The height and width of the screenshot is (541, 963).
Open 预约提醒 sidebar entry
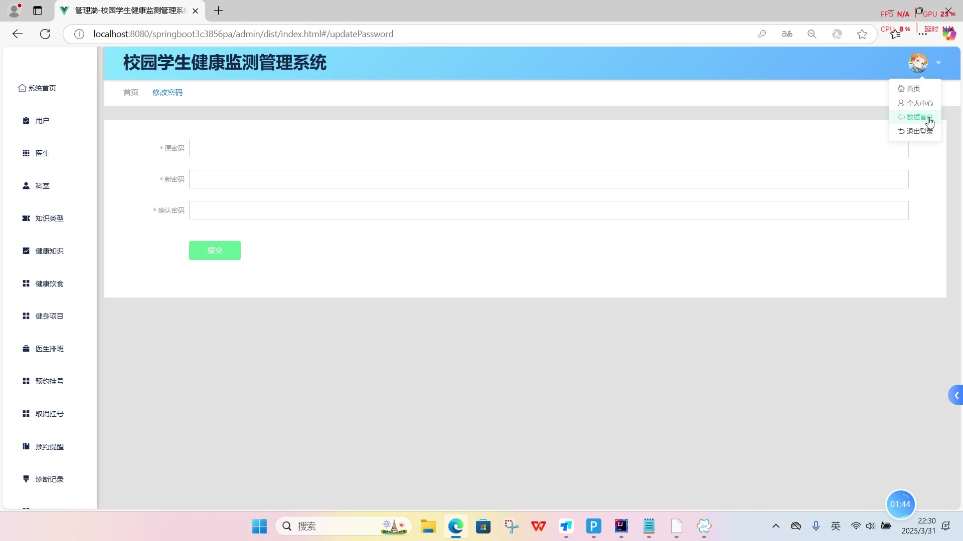49,447
